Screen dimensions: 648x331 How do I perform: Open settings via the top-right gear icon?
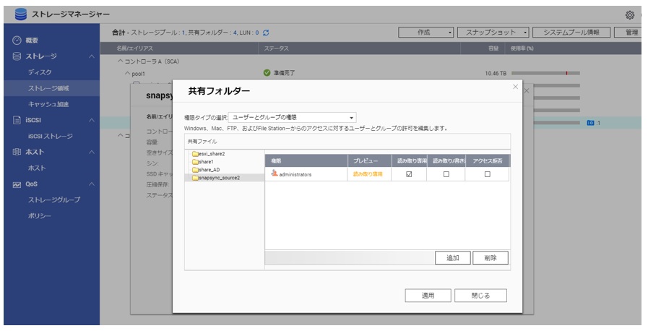click(629, 15)
